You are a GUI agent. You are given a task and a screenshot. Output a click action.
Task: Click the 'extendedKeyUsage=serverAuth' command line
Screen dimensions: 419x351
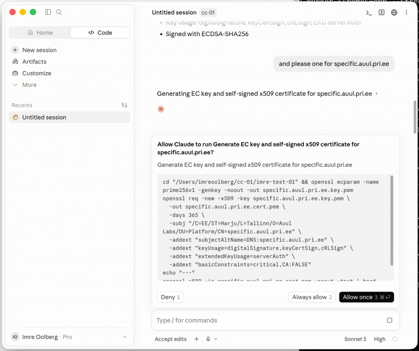[x=232, y=256]
